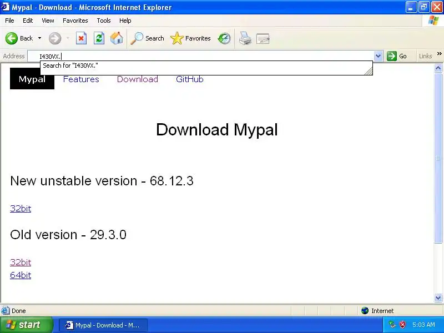Image resolution: width=444 pixels, height=333 pixels.
Task: Click the Done status page icon
Action: coord(5,311)
